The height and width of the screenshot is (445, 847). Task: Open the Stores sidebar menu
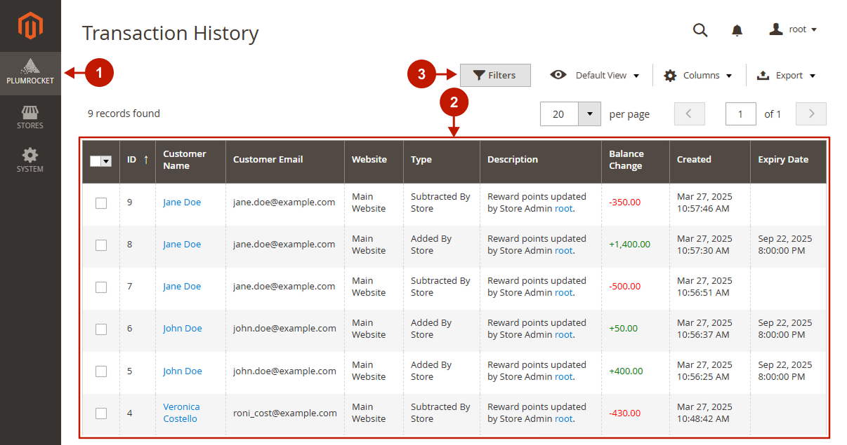coord(30,117)
